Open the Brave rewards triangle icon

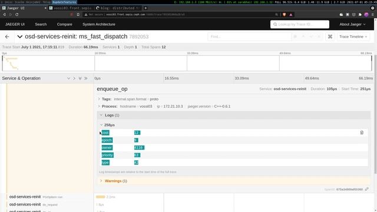pyautogui.click(x=290, y=14)
